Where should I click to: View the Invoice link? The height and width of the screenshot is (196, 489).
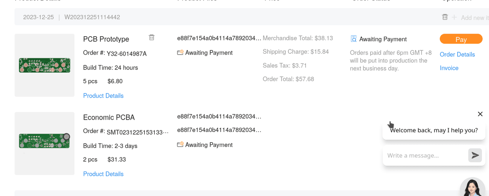[449, 68]
